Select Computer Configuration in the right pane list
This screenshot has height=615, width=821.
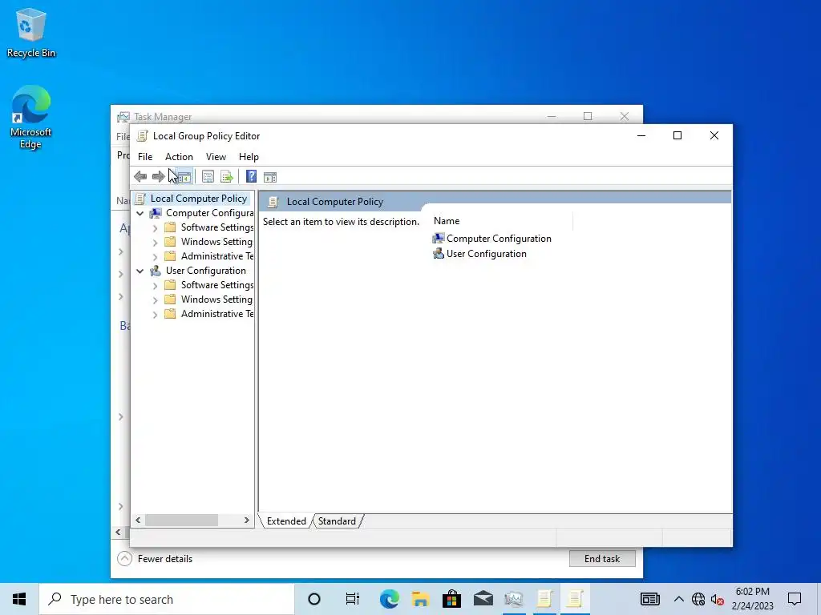coord(491,239)
